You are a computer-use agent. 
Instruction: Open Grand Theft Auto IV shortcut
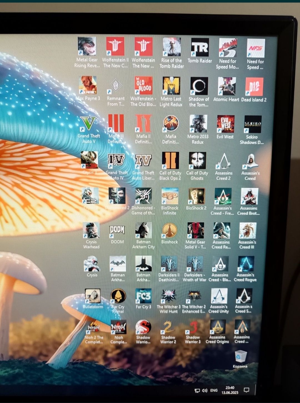click(x=116, y=160)
